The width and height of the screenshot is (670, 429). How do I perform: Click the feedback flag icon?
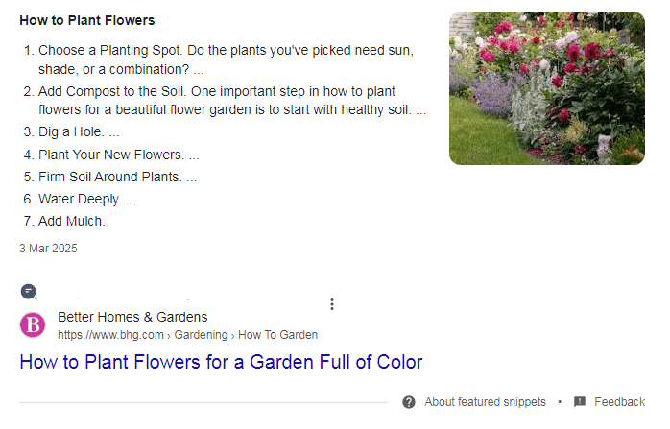coord(580,402)
